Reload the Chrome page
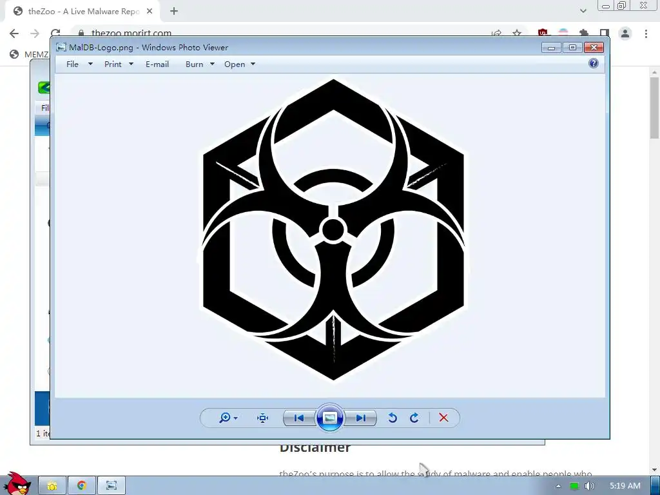 click(55, 33)
